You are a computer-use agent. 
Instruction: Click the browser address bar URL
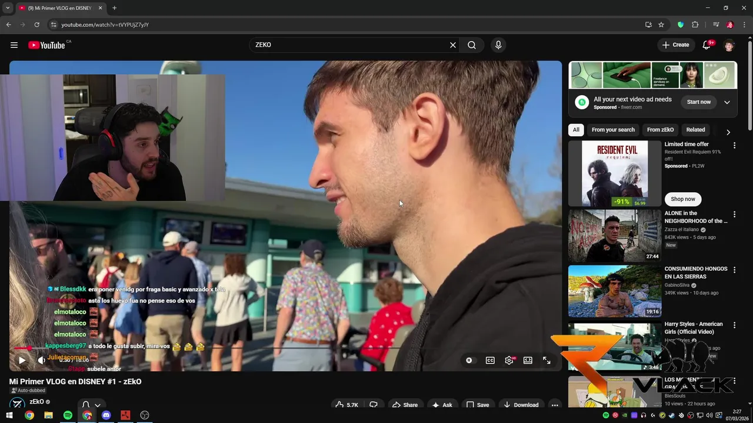(105, 25)
